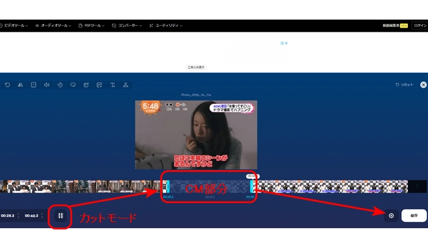This screenshot has width=428, height=249.
Task: Select the add text tool
Action: pos(113,85)
